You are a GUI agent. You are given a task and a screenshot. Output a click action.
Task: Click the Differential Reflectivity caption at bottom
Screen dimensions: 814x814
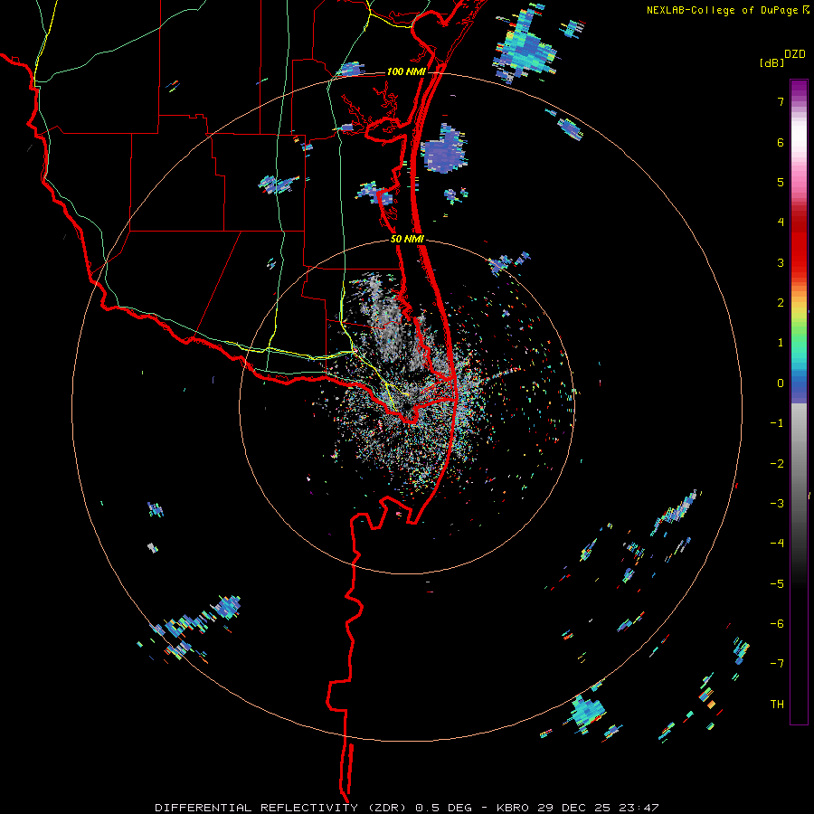point(407,808)
